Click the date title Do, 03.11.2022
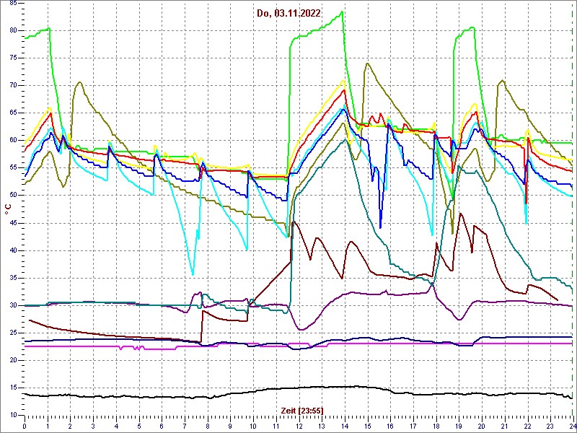Screen dimensions: 577x433 click(288, 14)
